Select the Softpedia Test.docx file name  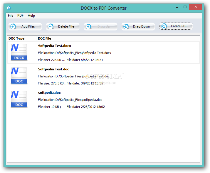[x=55, y=46]
